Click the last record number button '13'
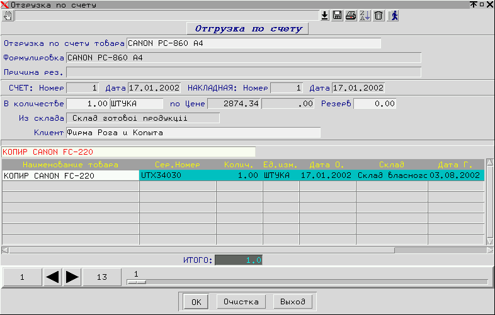495x315 pixels. 102,277
